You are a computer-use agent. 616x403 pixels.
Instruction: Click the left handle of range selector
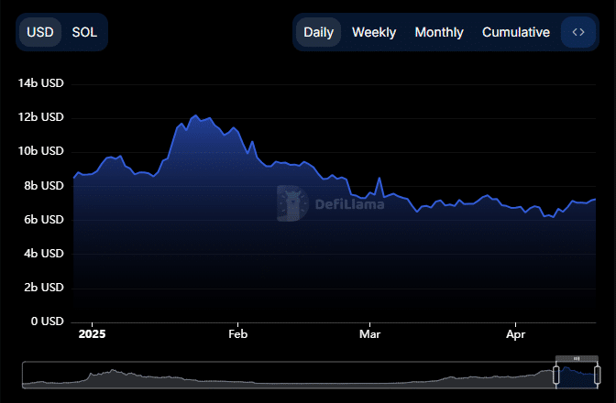click(555, 376)
